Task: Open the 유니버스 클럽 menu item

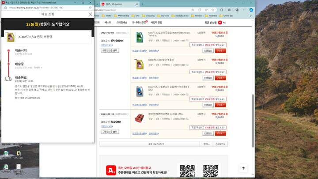Action: point(139,23)
